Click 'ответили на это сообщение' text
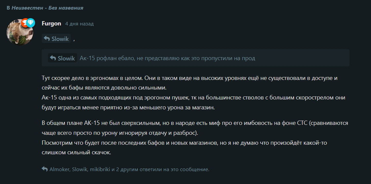 [175, 169]
